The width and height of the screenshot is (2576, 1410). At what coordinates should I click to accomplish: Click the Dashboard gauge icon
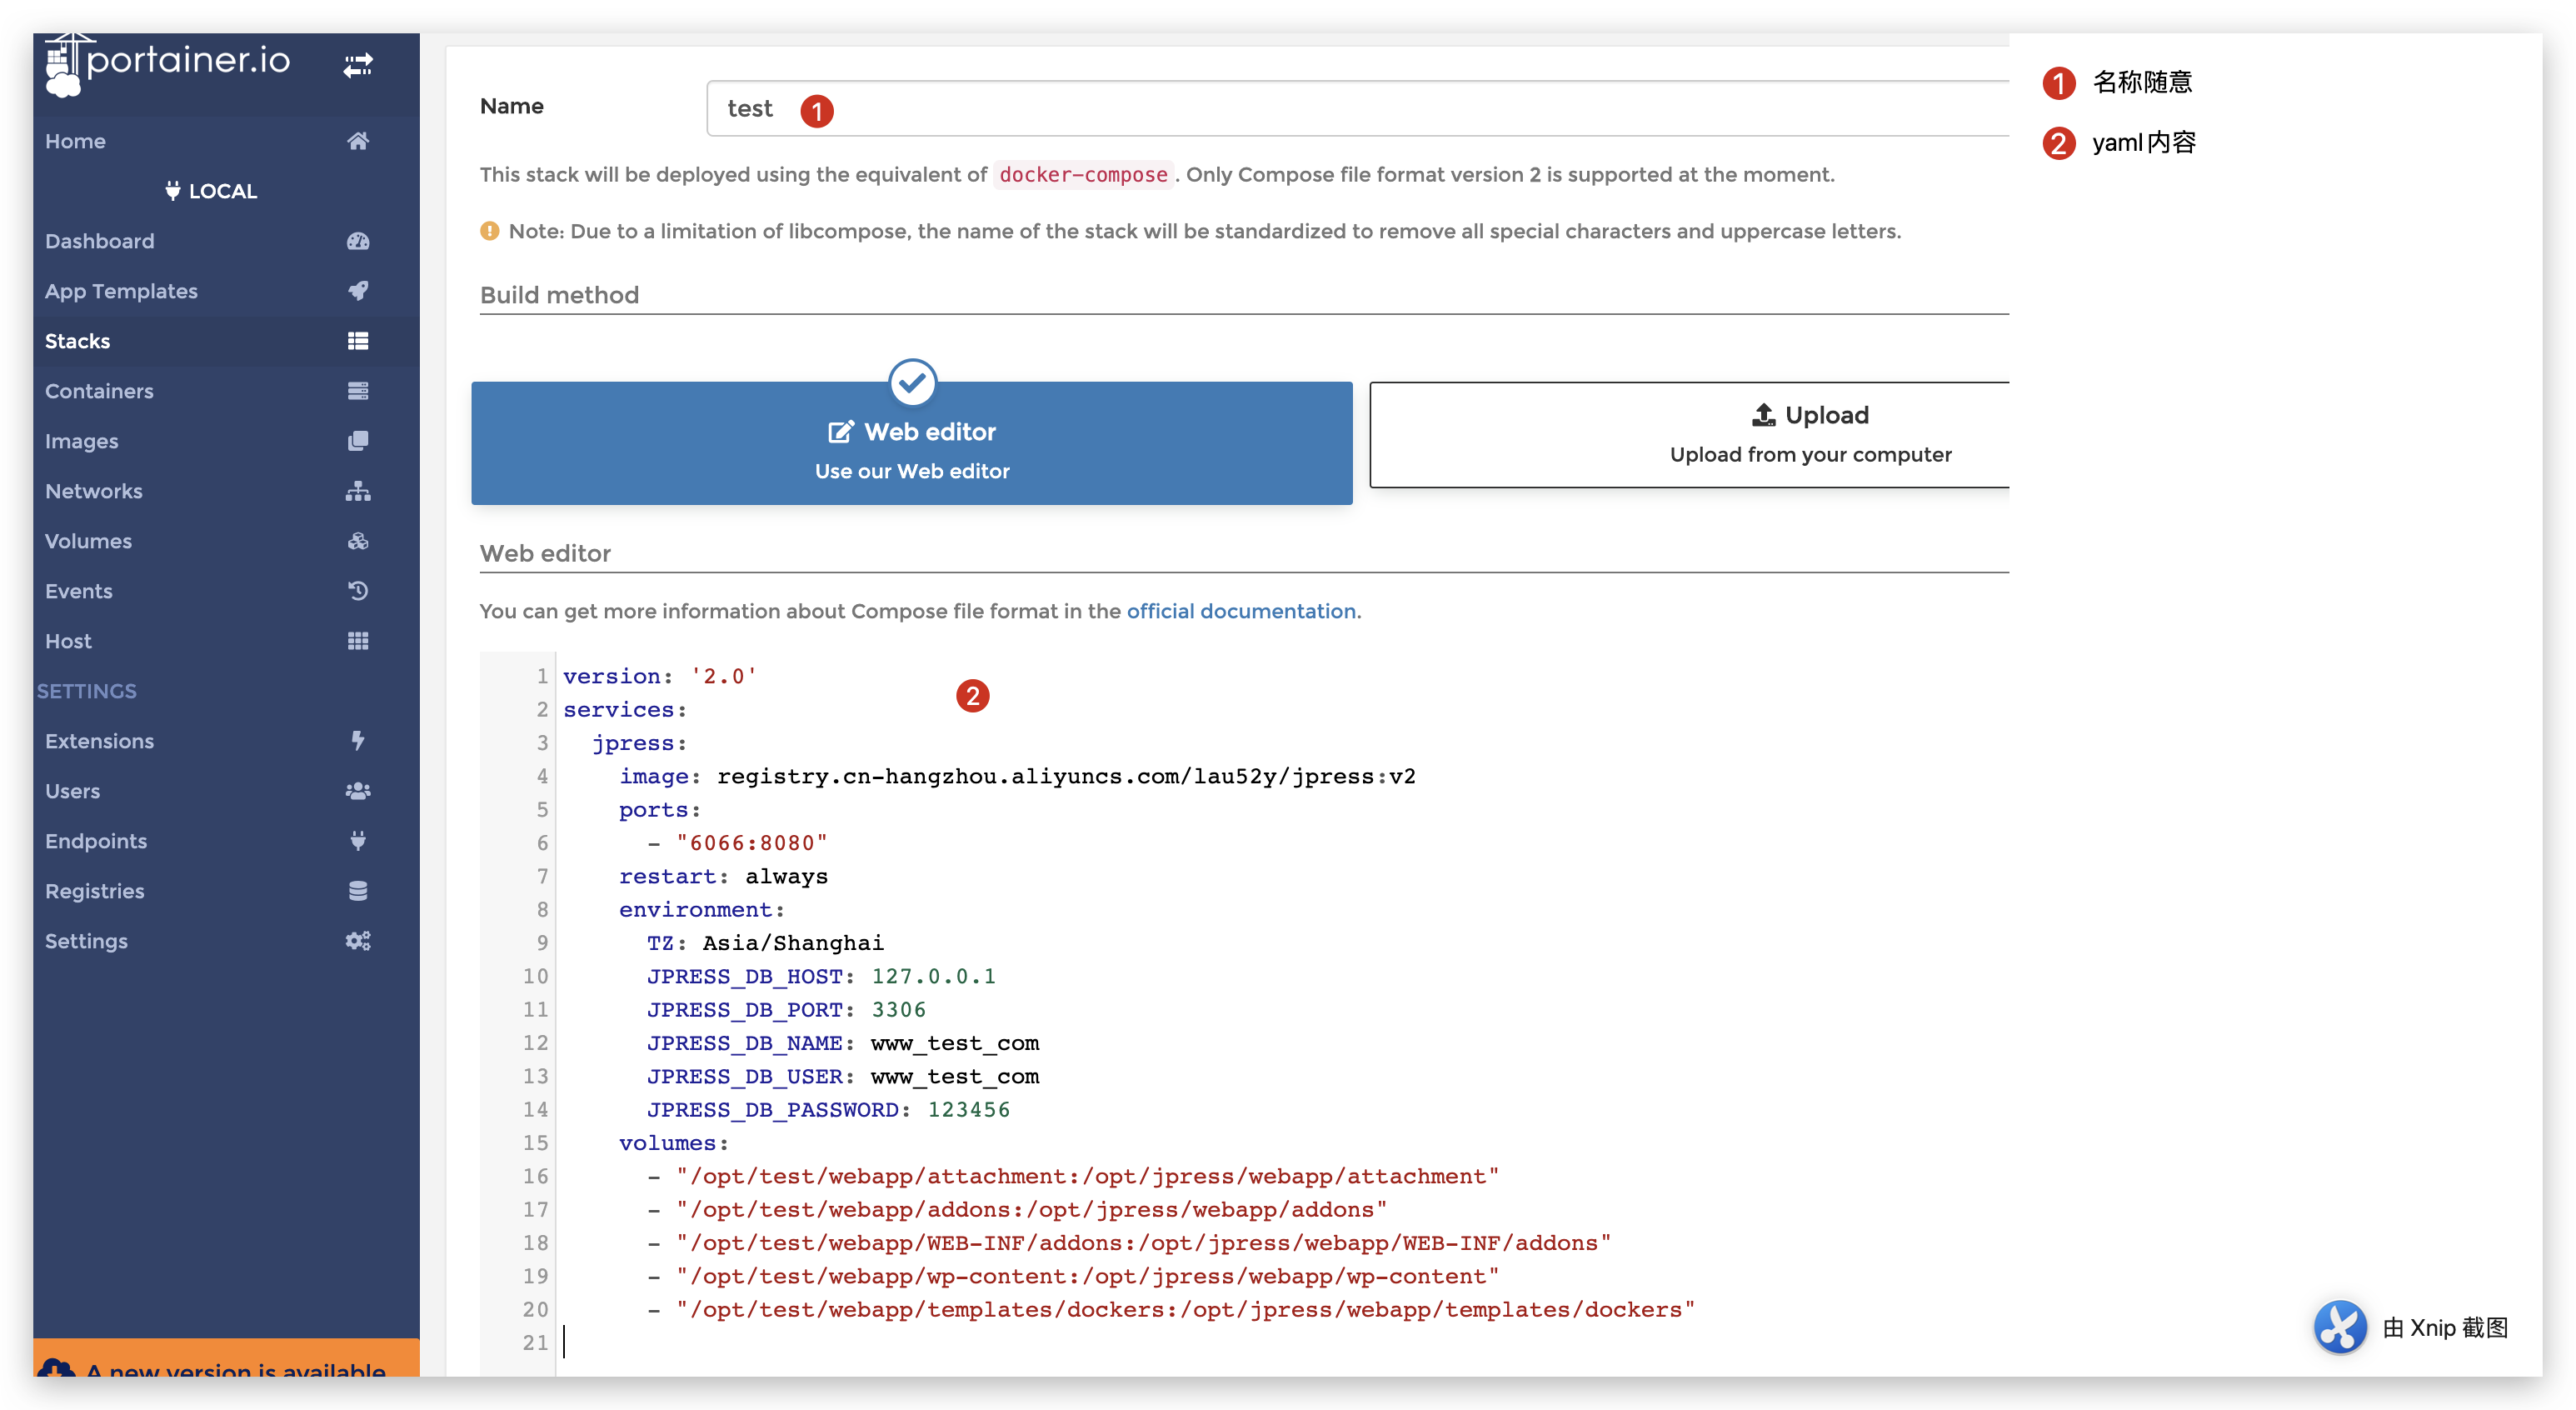tap(358, 241)
